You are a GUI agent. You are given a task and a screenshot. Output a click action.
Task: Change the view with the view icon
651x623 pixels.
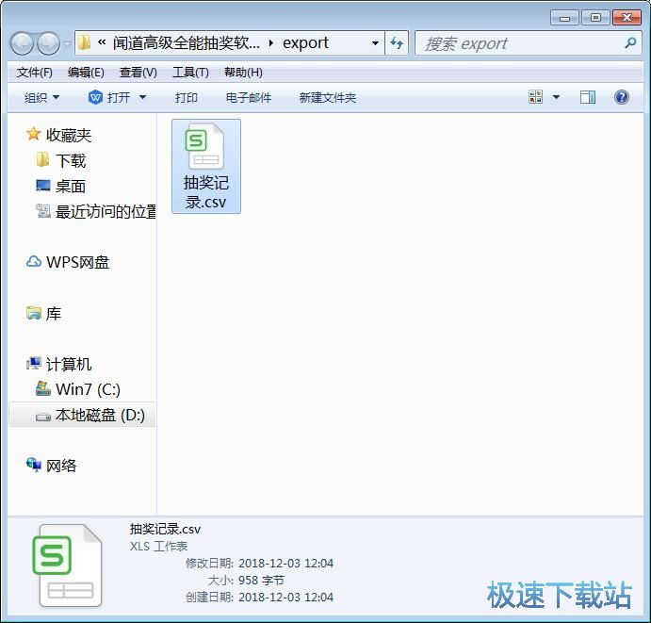[x=535, y=97]
